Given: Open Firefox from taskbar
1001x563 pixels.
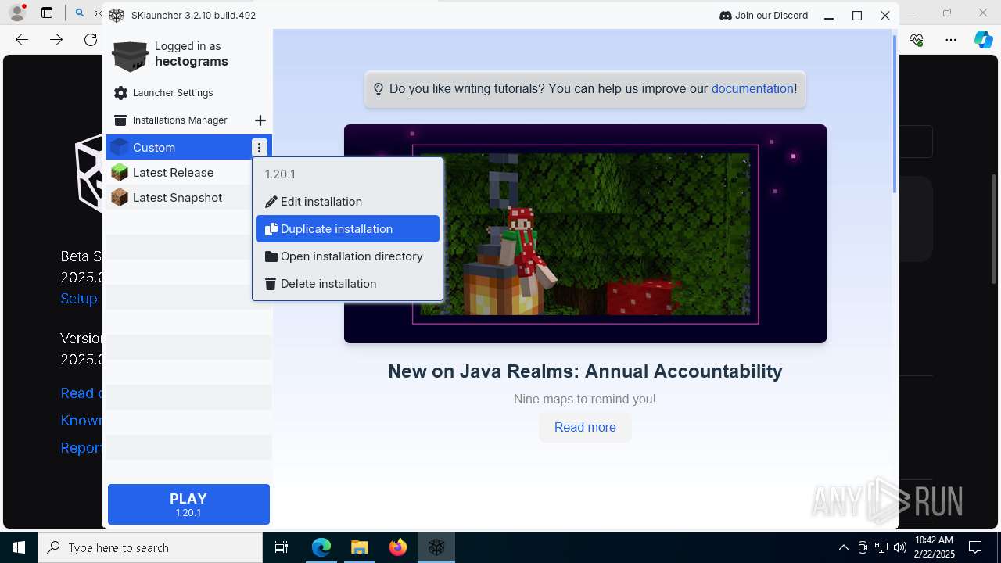Looking at the screenshot, I should click(397, 547).
